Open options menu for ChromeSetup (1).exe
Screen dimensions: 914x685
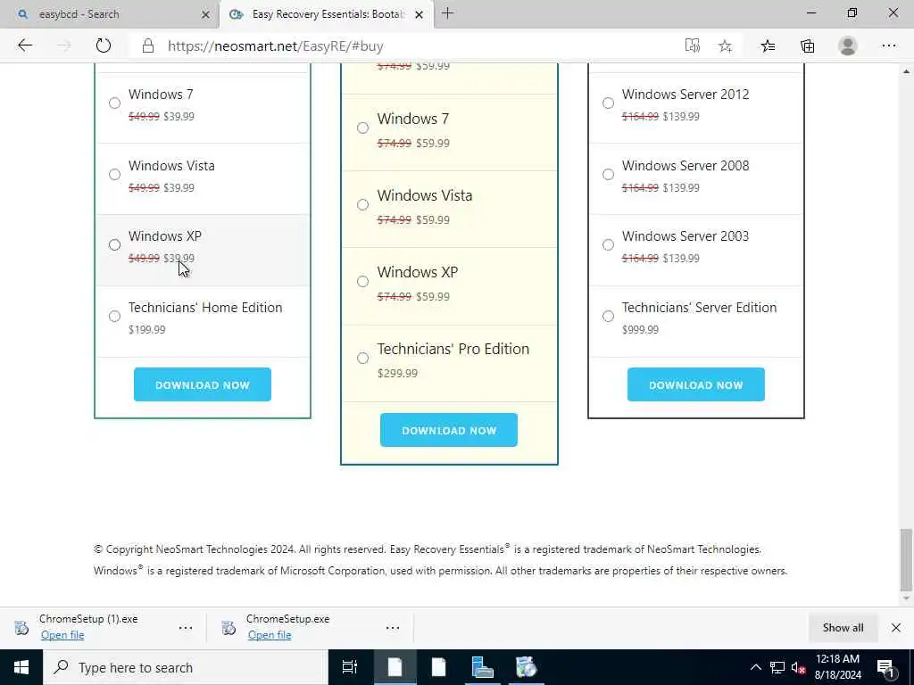tap(186, 627)
